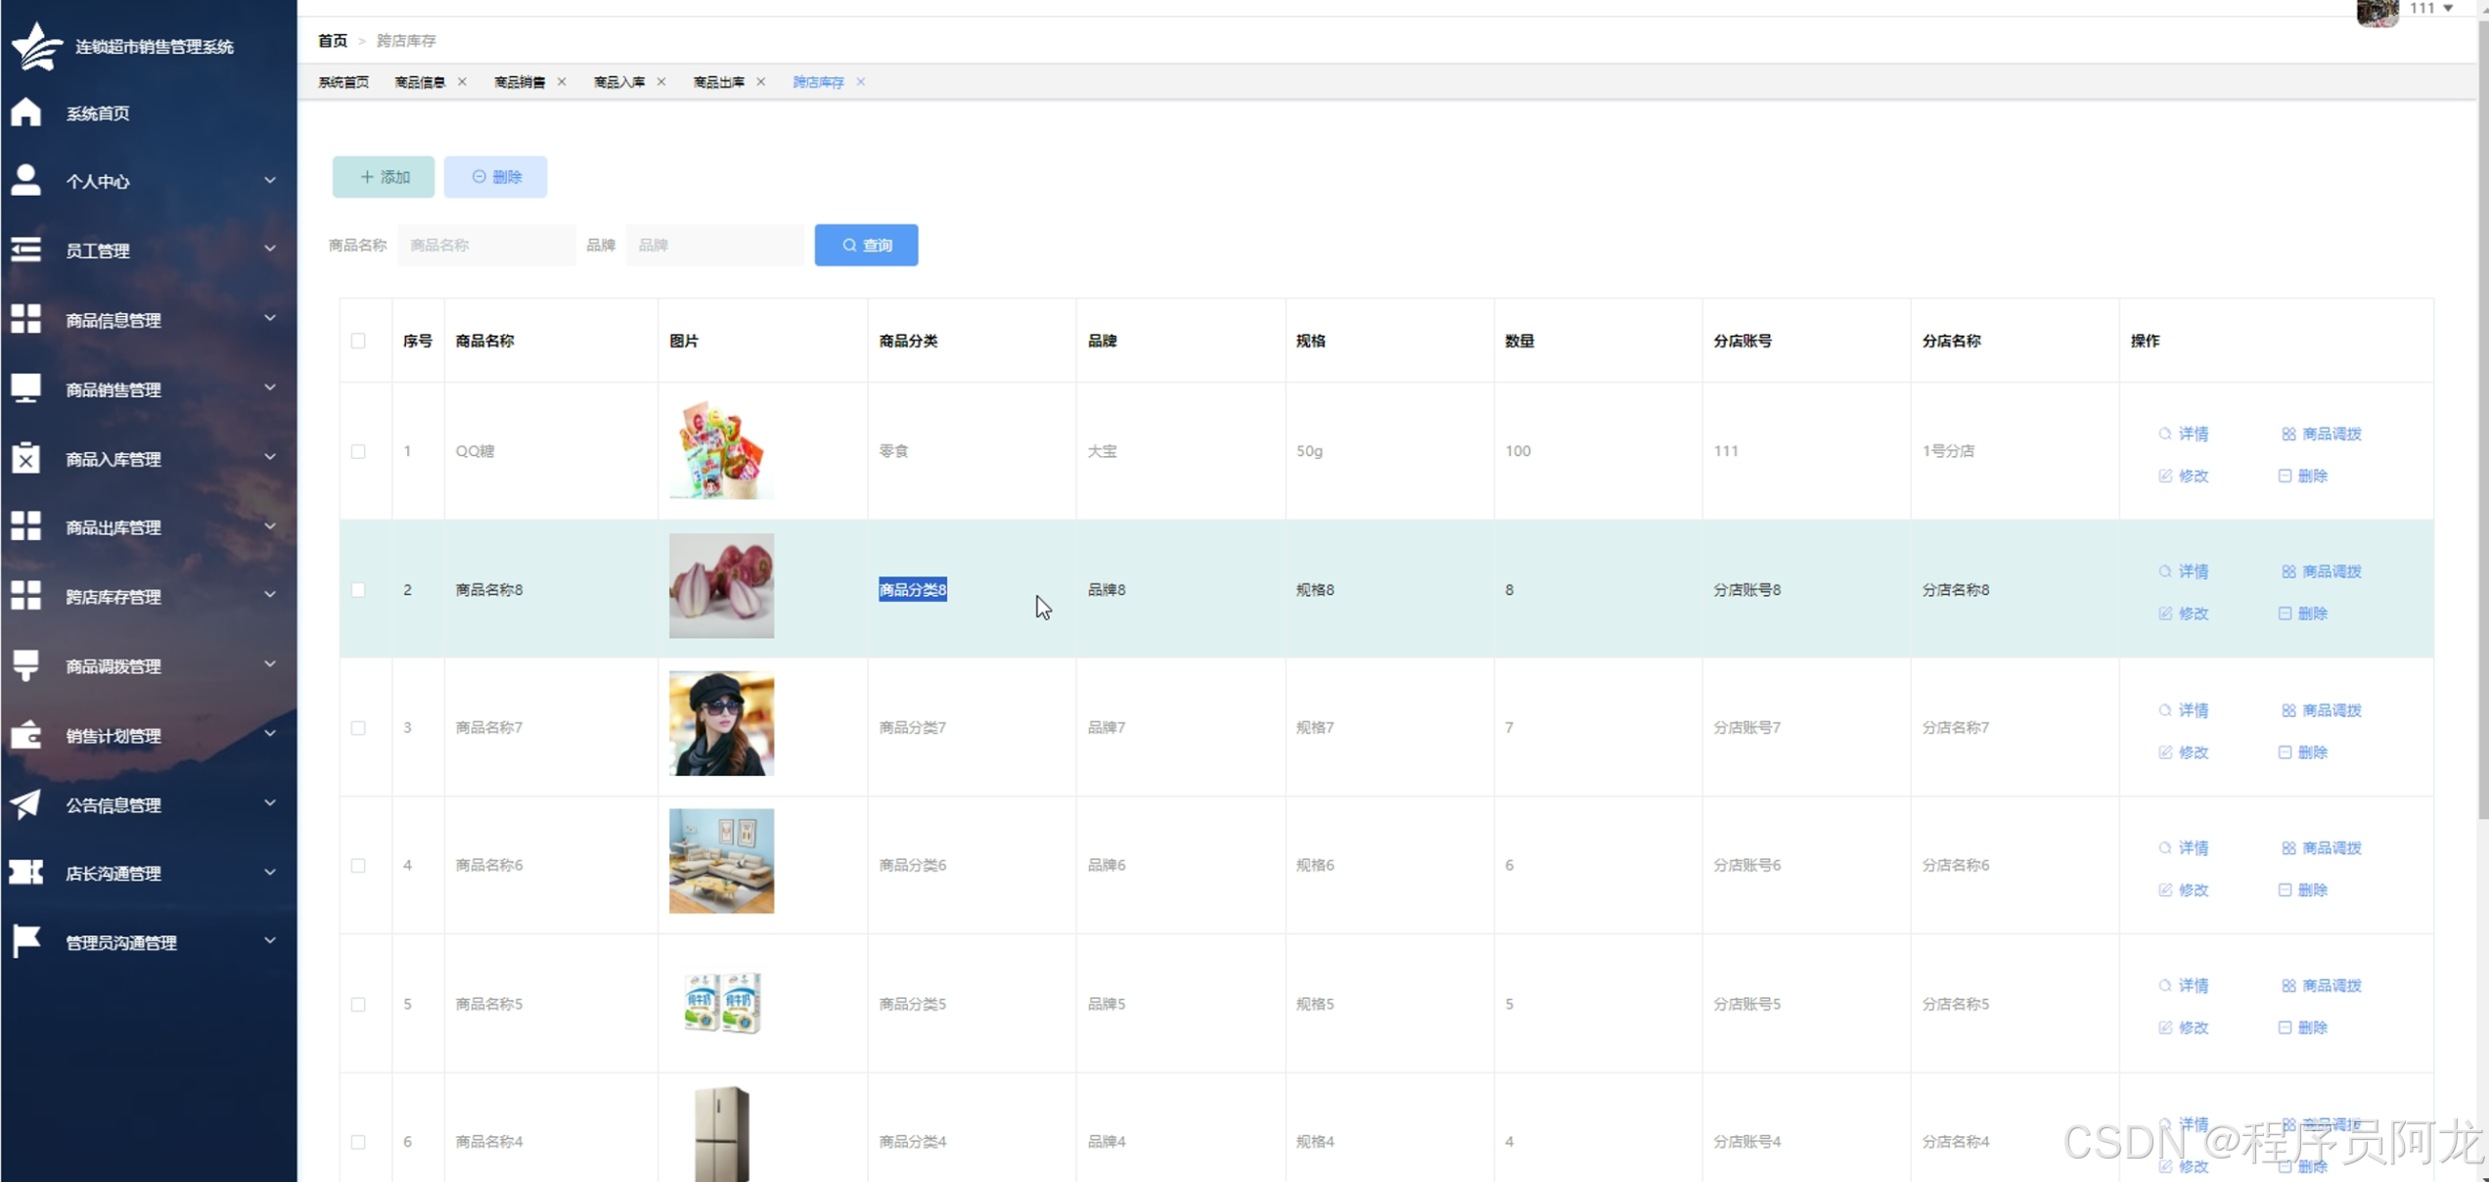The image size is (2489, 1182).
Task: Click the star logo of 连锁超市销售管理系统
Action: pos(37,46)
